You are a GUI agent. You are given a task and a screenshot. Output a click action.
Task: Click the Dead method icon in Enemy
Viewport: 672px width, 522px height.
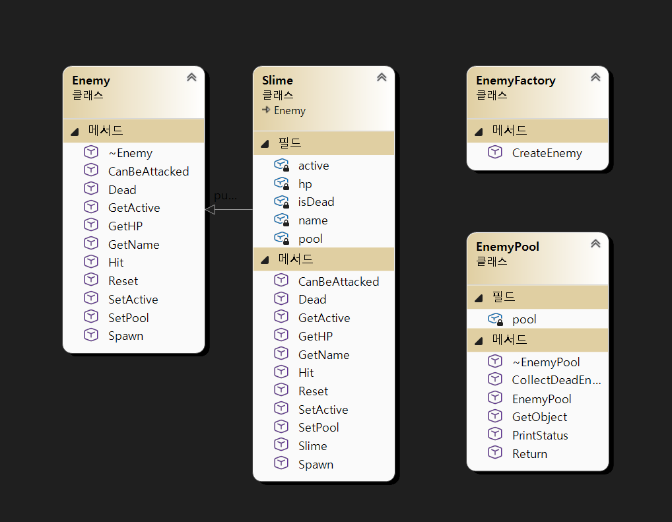(91, 189)
